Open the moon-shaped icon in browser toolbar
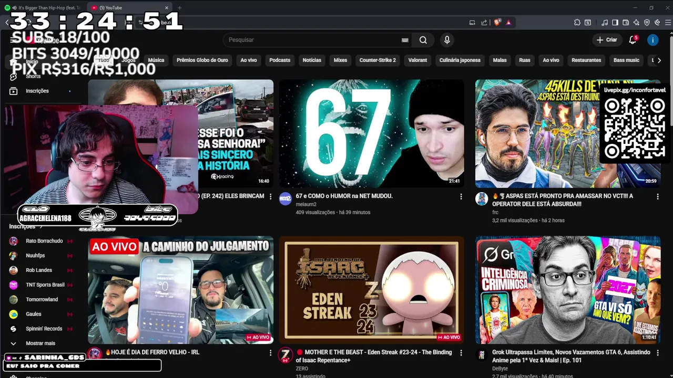 click(657, 23)
